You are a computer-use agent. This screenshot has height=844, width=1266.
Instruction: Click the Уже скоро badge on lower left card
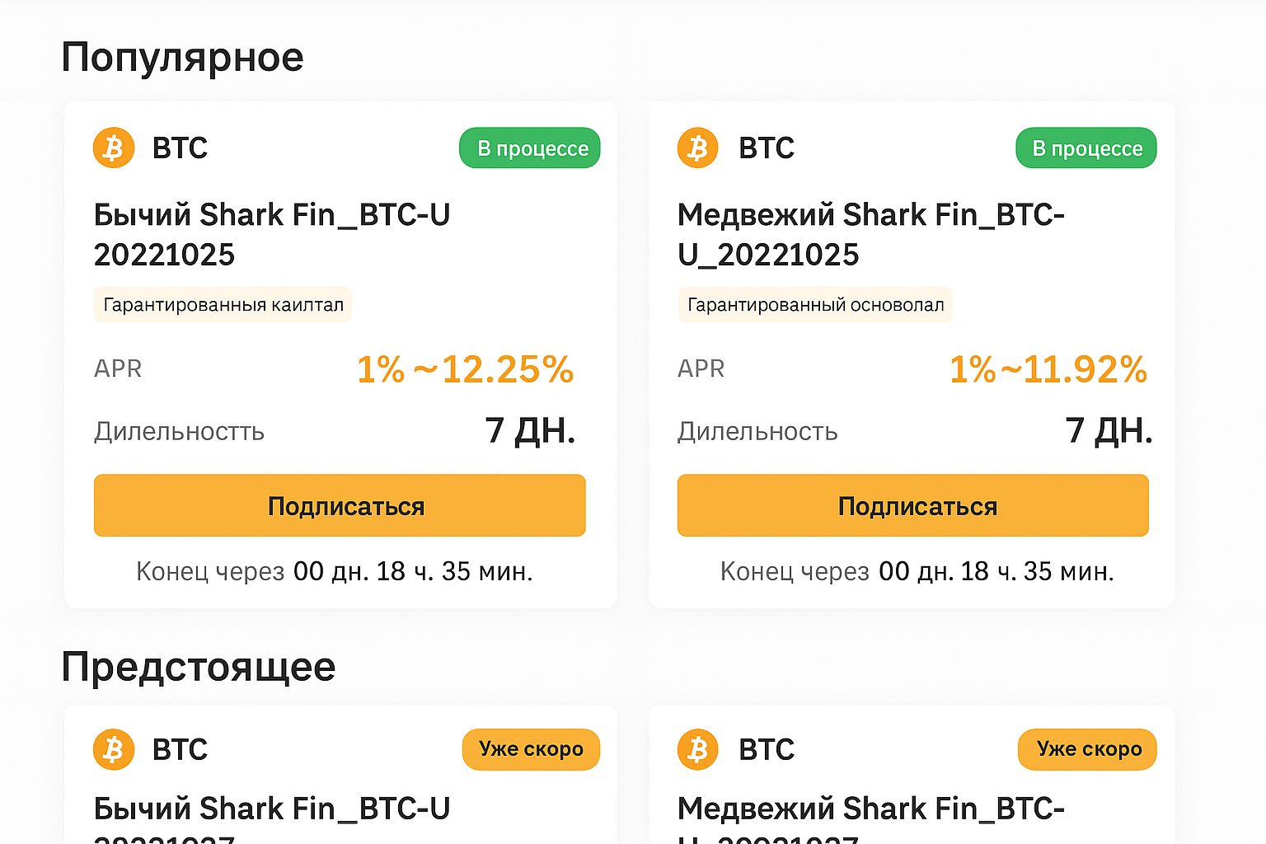pyautogui.click(x=531, y=750)
